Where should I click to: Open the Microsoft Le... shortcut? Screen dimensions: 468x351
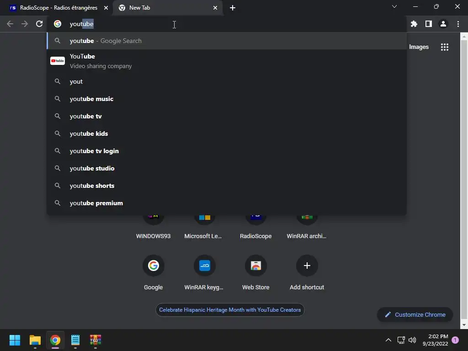(203, 228)
